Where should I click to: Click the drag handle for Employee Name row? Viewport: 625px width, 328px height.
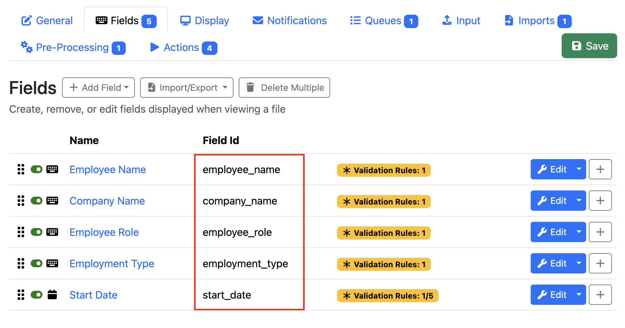(x=21, y=169)
